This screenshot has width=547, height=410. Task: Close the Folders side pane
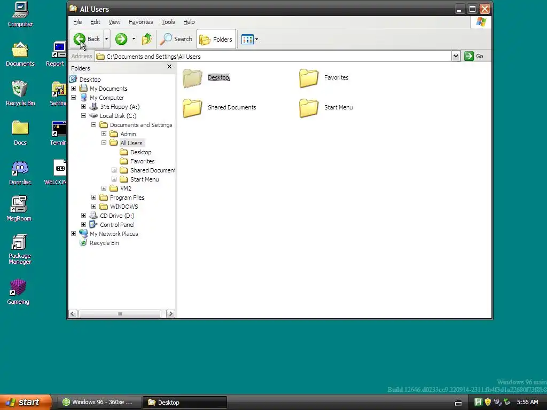pos(169,67)
